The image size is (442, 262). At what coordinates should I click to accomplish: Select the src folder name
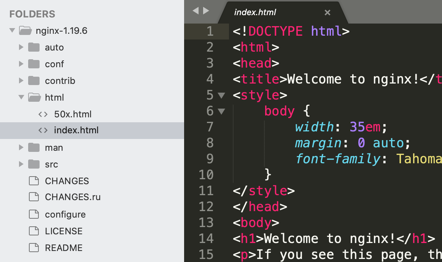pyautogui.click(x=52, y=164)
